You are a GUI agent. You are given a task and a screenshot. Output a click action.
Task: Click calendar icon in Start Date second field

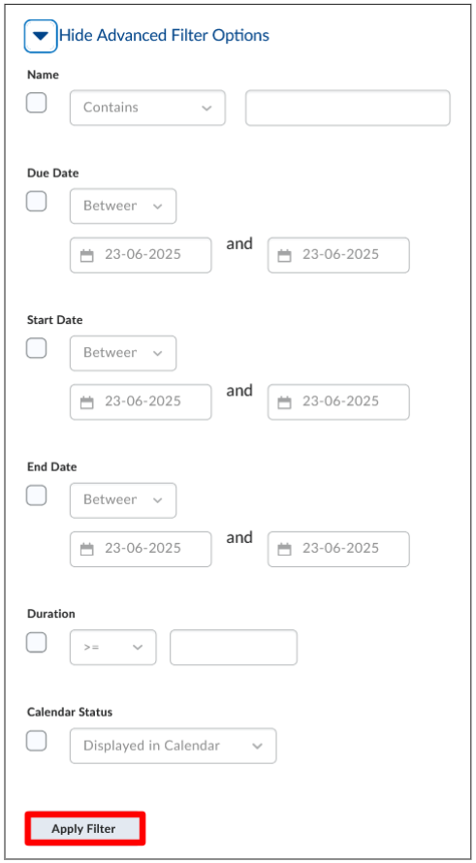point(284,402)
